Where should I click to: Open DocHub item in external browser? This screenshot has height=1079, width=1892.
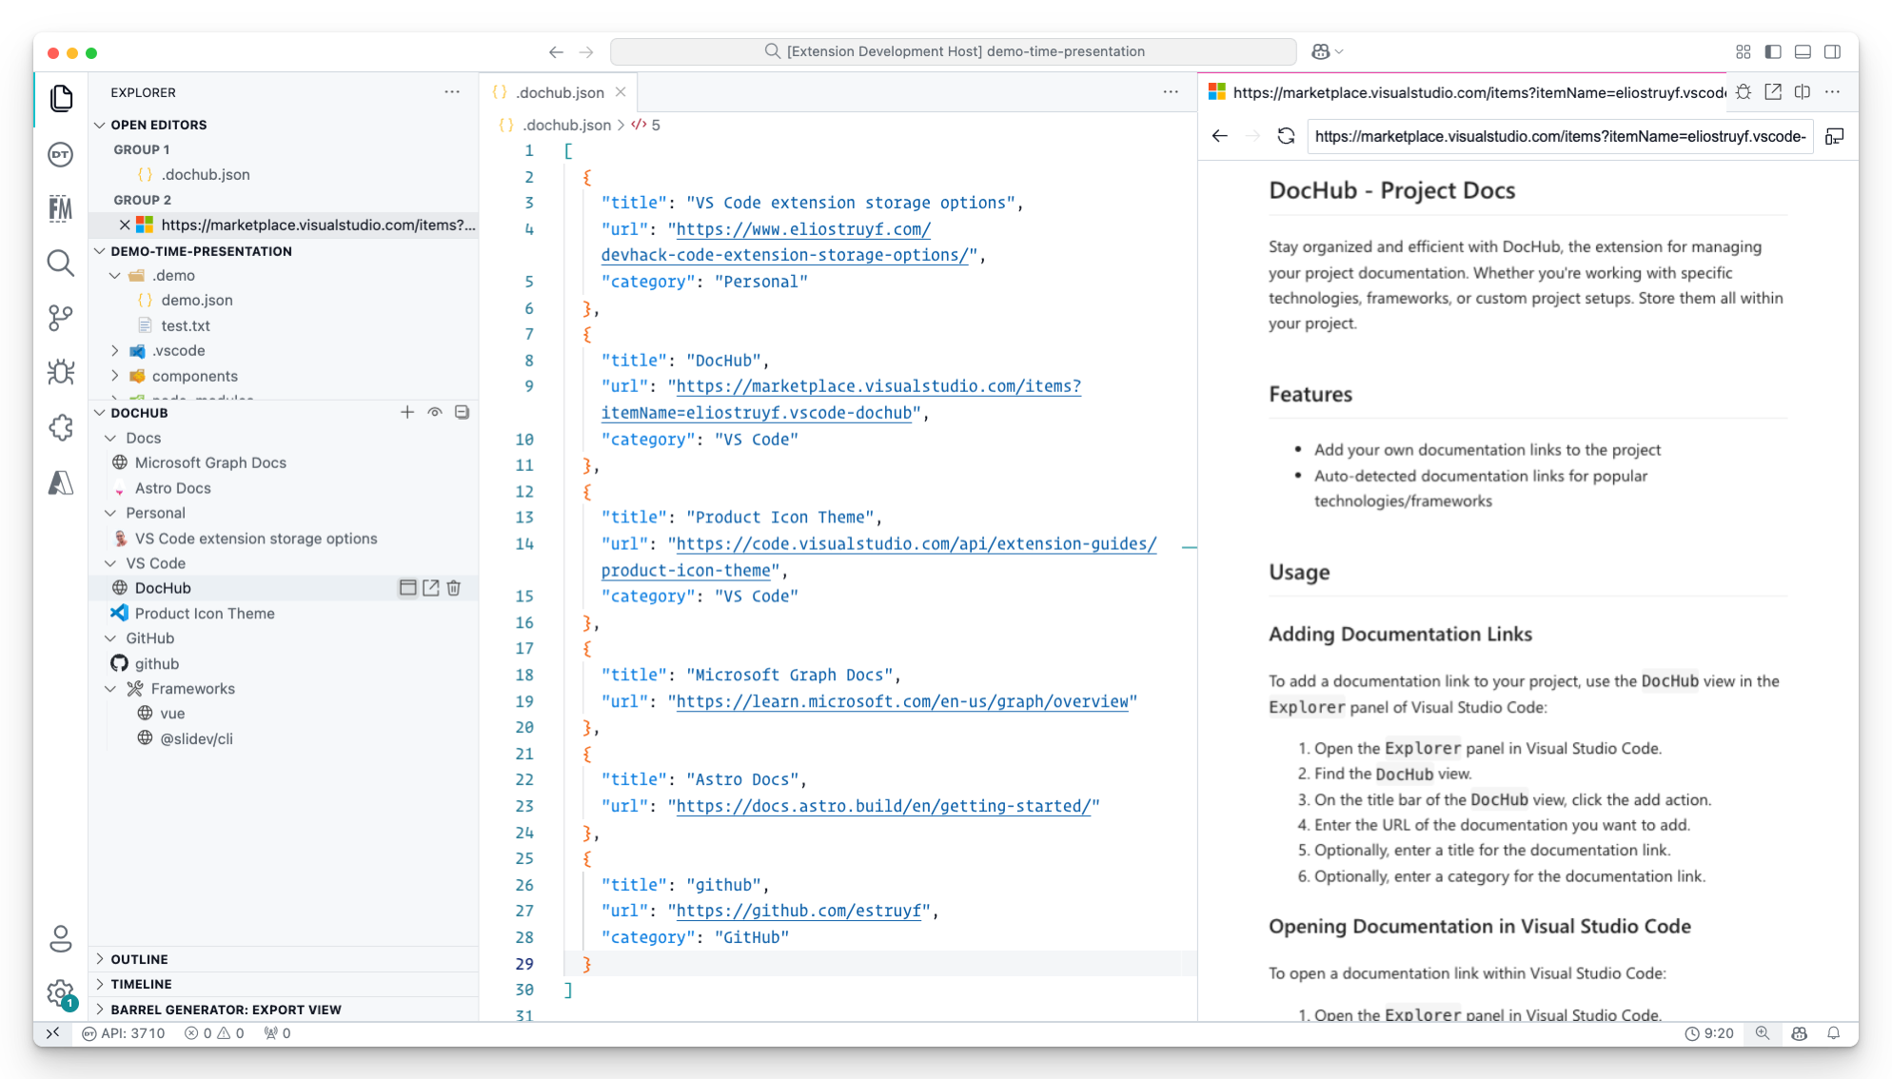click(431, 588)
